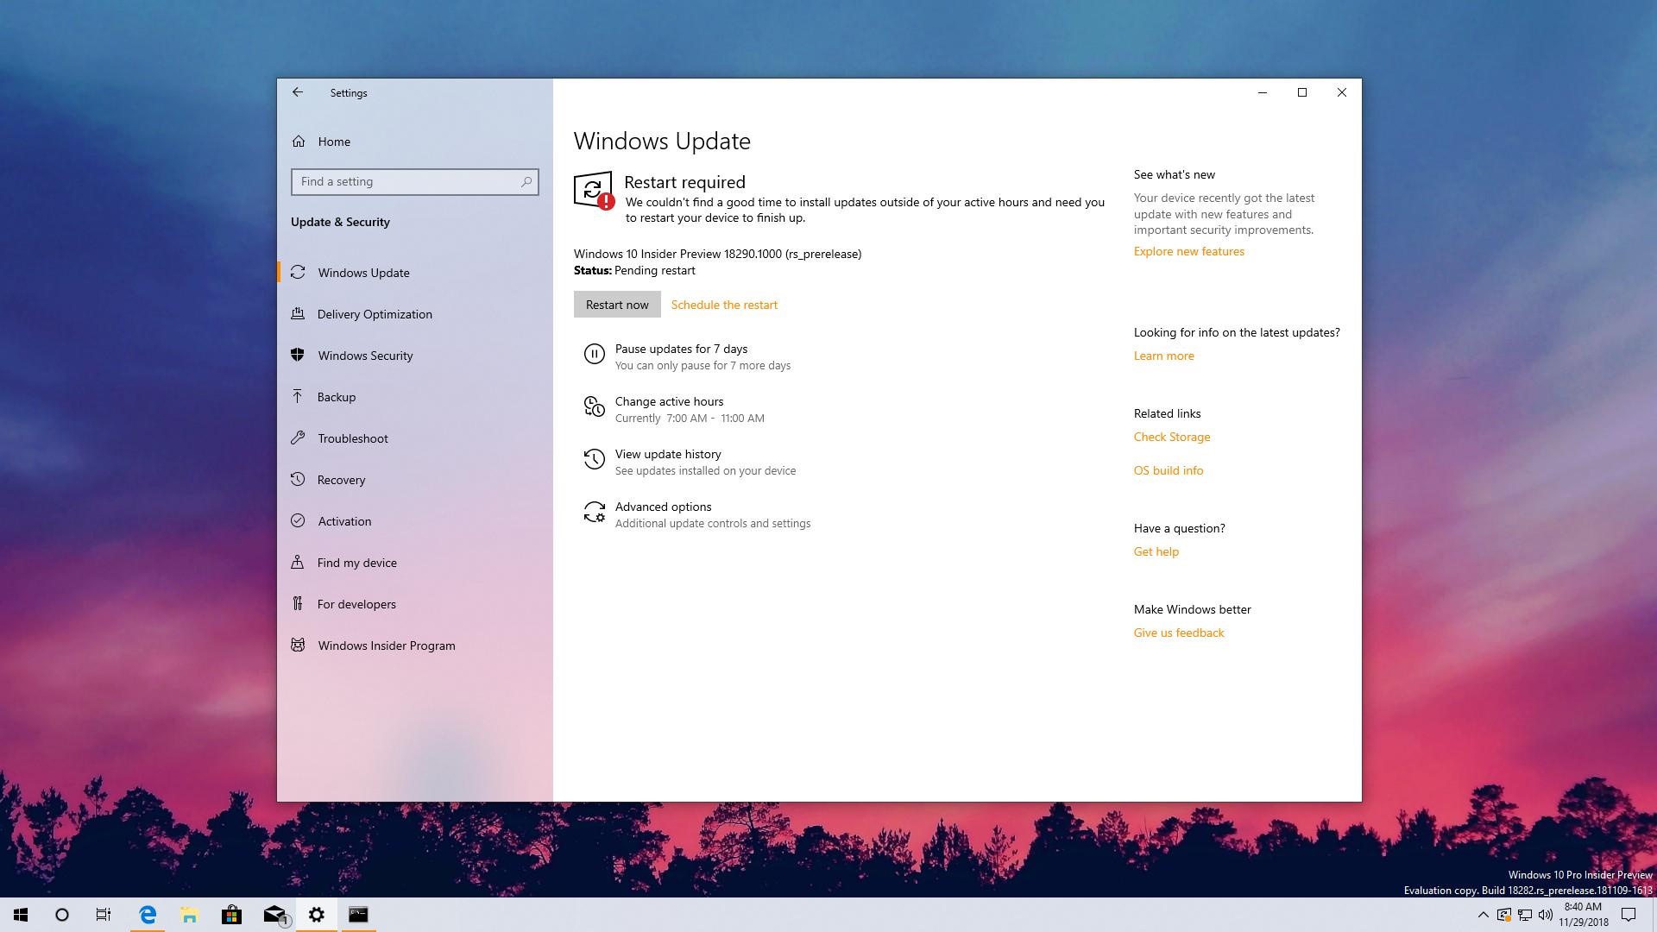
Task: Show hidden icons in the system tray
Action: pyautogui.click(x=1483, y=914)
